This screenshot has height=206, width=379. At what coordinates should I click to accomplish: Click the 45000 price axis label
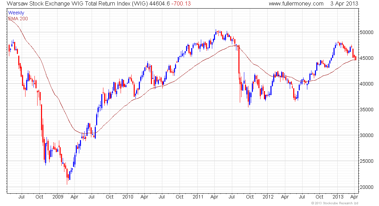[x=367, y=58]
